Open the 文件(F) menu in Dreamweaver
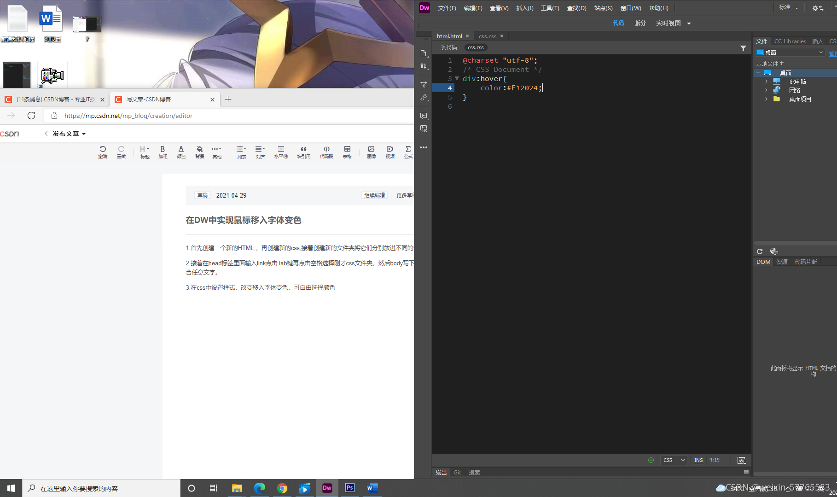 pyautogui.click(x=447, y=8)
